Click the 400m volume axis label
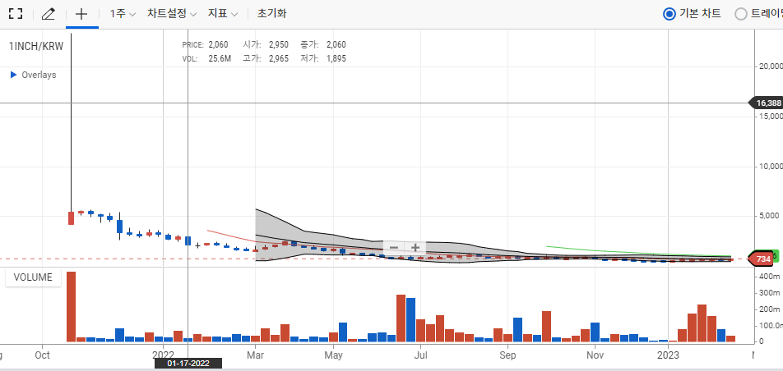The width and height of the screenshot is (783, 371). tap(769, 277)
